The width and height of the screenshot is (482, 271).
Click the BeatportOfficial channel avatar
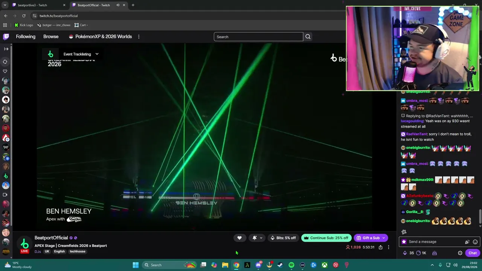tap(24, 244)
